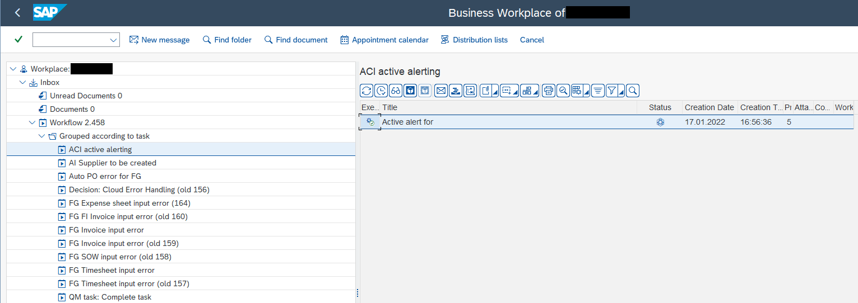Select Unread Documents 0 in tree

(86, 96)
